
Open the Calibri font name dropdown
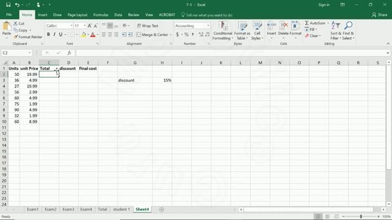(x=72, y=26)
